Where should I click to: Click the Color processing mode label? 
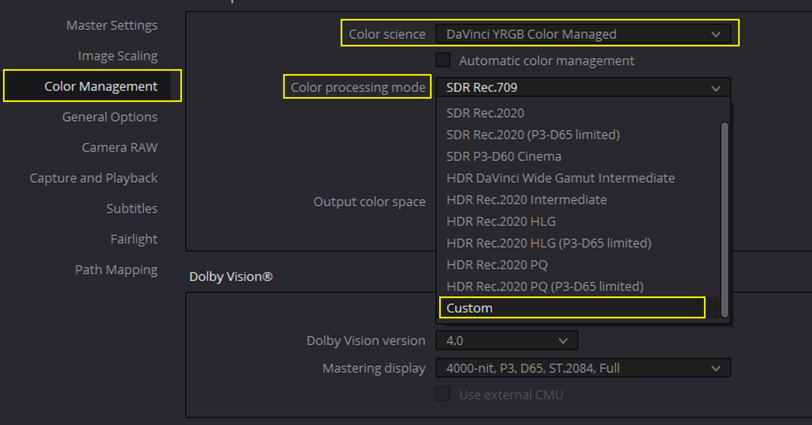358,88
